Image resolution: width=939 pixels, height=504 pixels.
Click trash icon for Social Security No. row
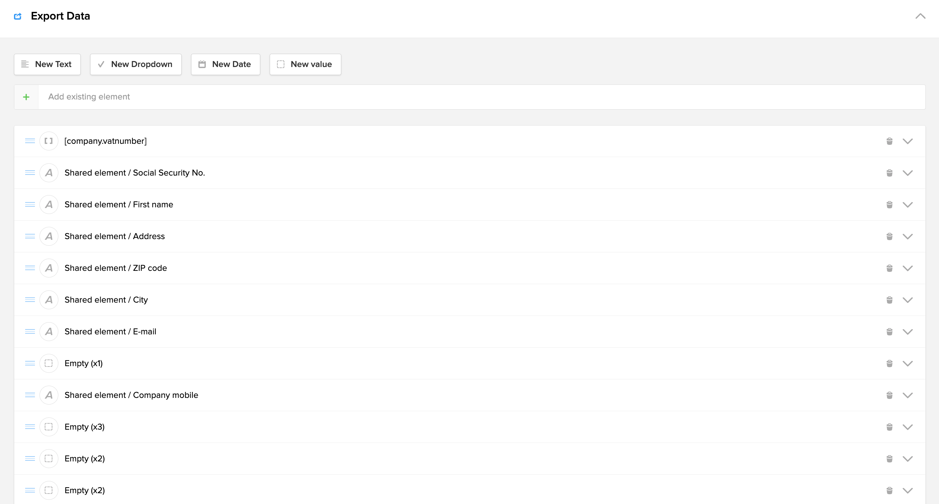point(889,173)
